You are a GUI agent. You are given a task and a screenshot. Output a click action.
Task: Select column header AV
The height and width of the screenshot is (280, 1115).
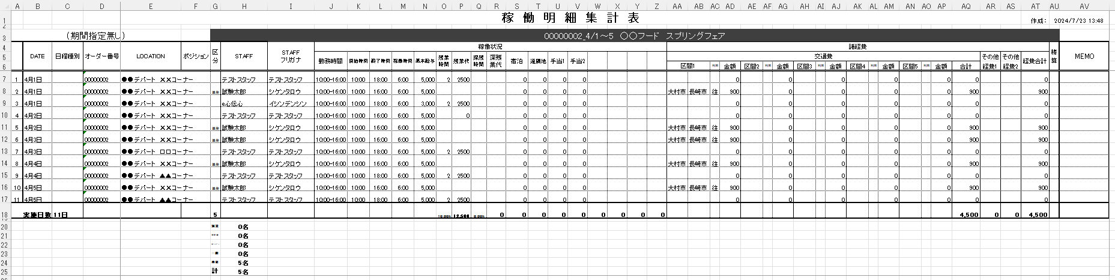(1084, 7)
